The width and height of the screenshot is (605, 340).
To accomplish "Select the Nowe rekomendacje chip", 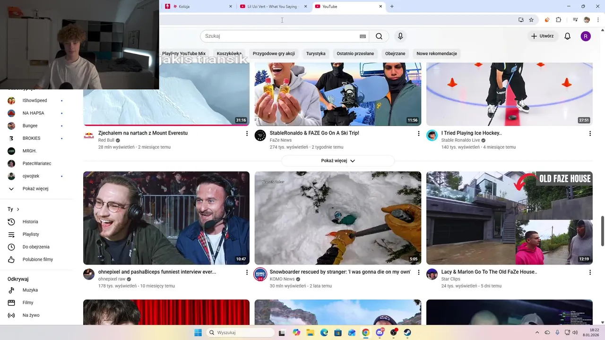I will pyautogui.click(x=437, y=53).
